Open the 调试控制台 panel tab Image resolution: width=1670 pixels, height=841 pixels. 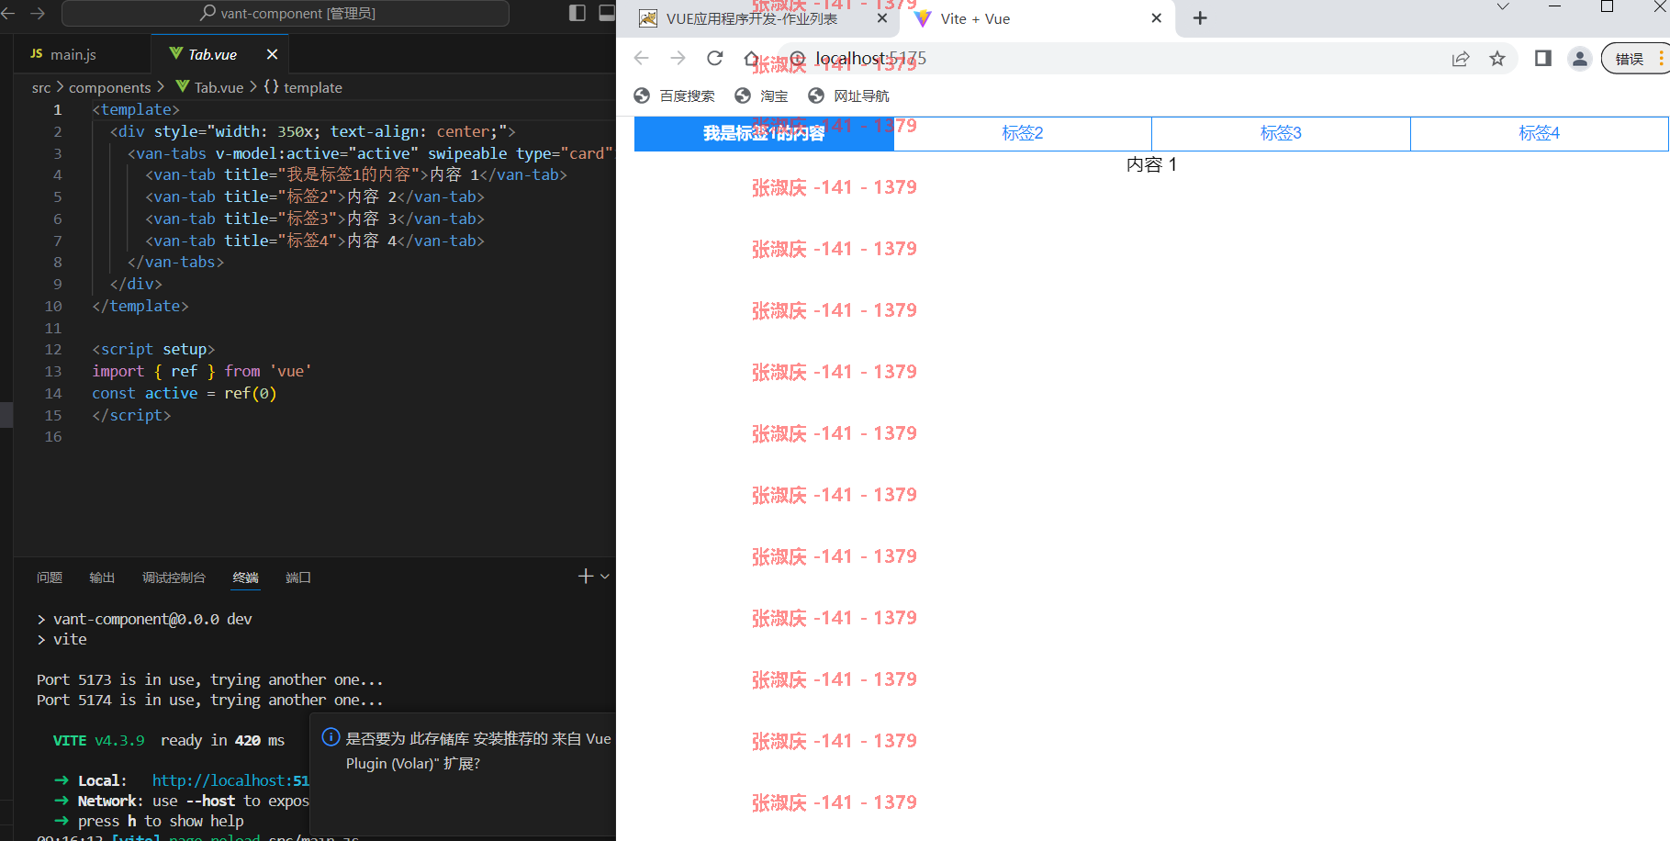[174, 577]
